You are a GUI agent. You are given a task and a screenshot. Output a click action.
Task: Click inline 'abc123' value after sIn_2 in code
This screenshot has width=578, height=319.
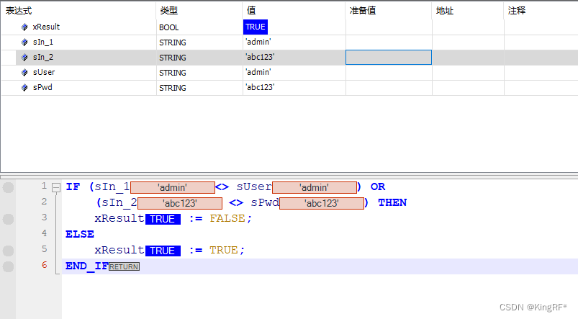point(180,203)
